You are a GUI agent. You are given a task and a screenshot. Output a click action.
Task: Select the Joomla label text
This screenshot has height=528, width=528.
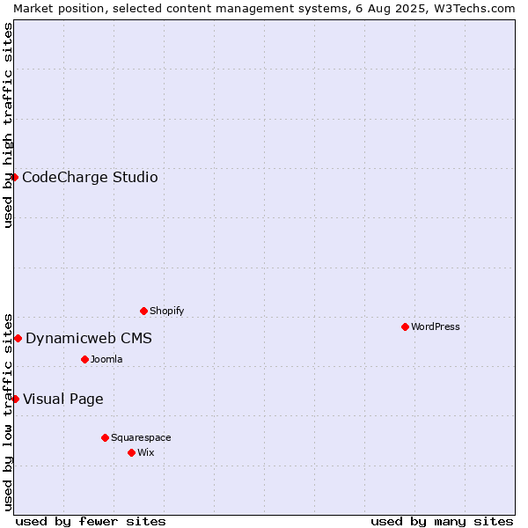point(106,359)
